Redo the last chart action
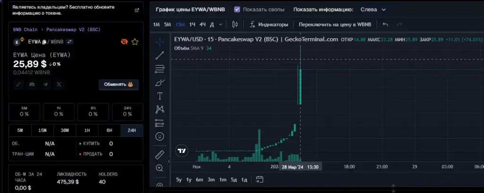Screen dimensions: 484x193 tap(399, 25)
